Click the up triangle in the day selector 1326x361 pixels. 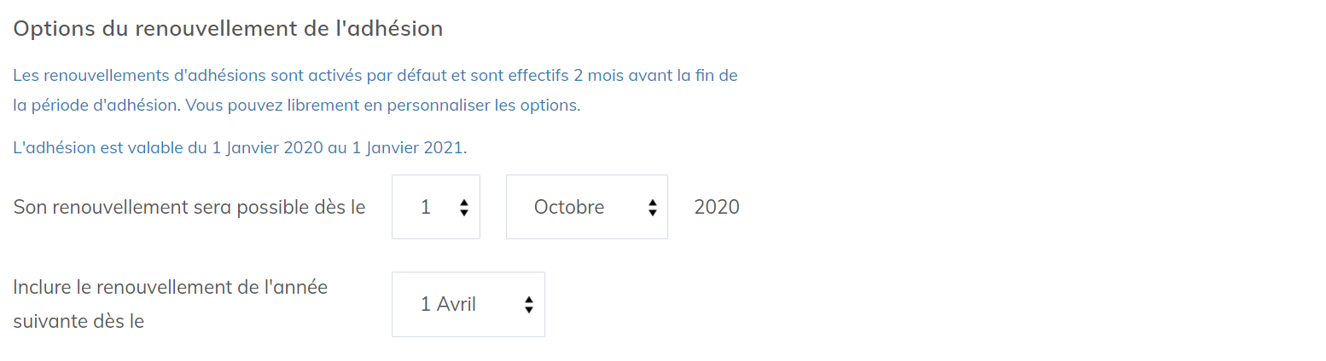tap(463, 203)
